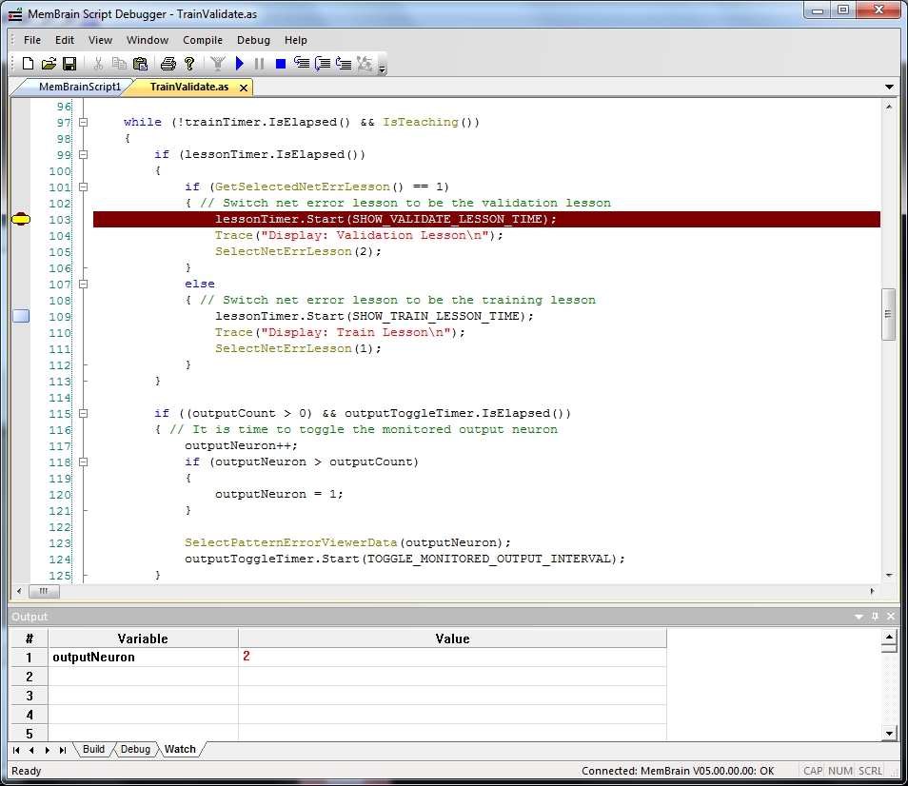Pin the Output panel with the pushpin icon
The height and width of the screenshot is (786, 908).
point(876,617)
